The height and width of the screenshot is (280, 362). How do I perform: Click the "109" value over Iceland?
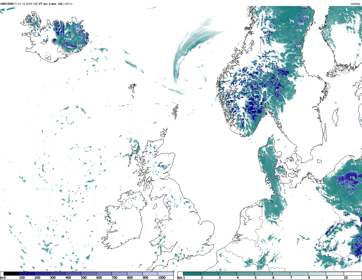79,46
